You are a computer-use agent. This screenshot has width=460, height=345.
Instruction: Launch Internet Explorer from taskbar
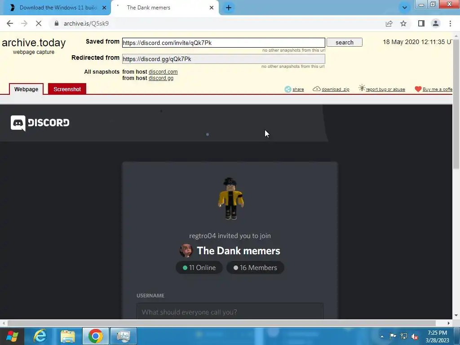(40, 336)
